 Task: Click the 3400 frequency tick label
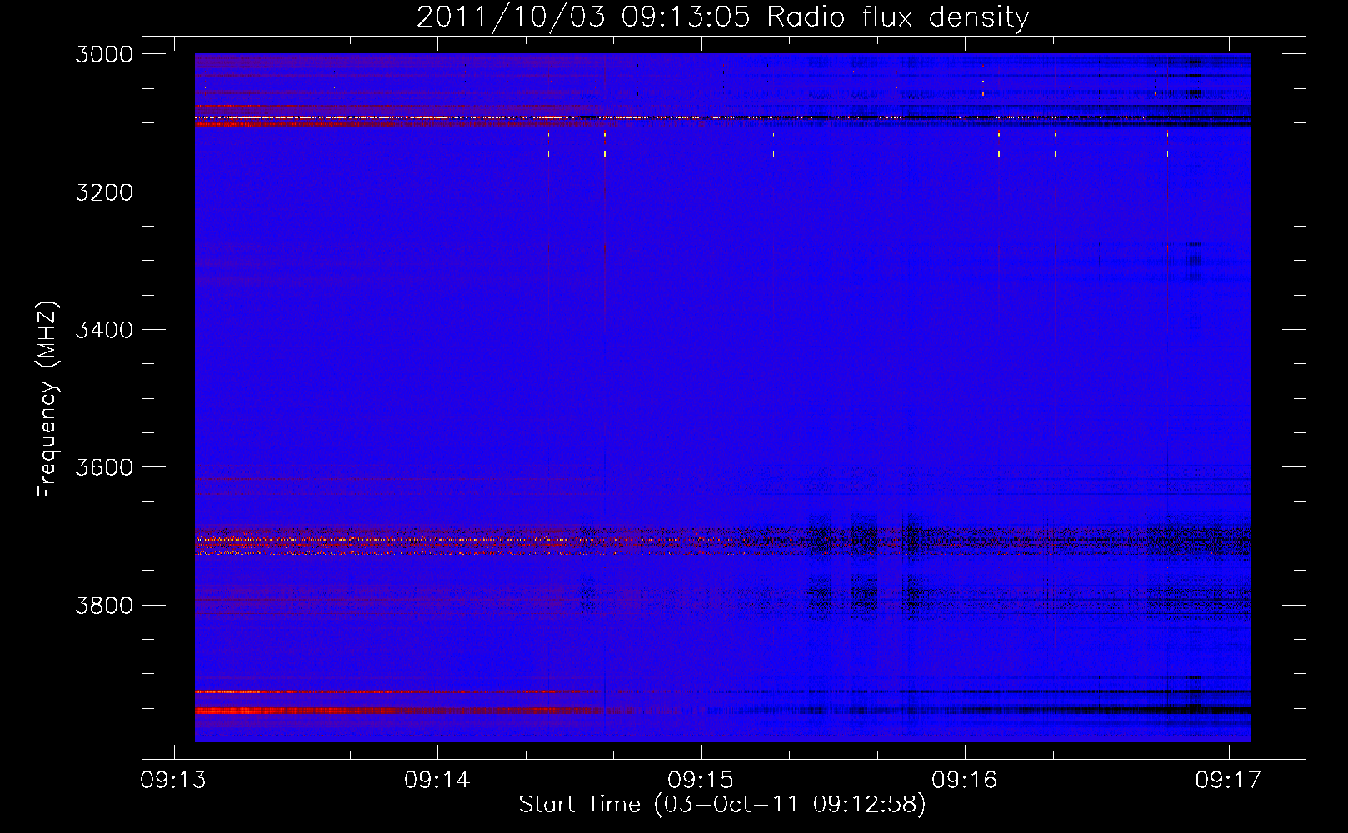point(104,330)
